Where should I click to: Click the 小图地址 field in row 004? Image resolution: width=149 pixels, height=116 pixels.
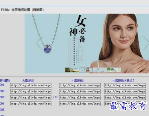[80, 104]
